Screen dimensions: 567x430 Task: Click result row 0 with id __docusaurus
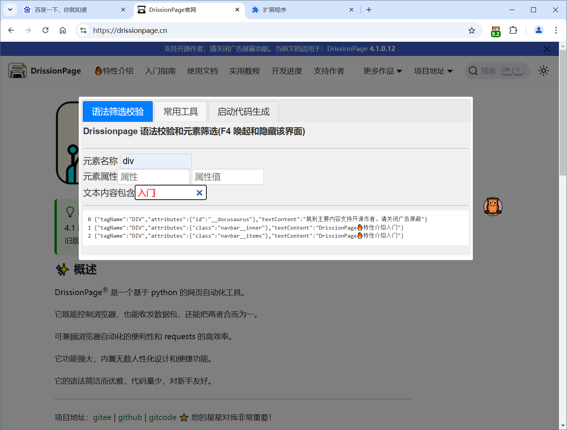pyautogui.click(x=257, y=219)
